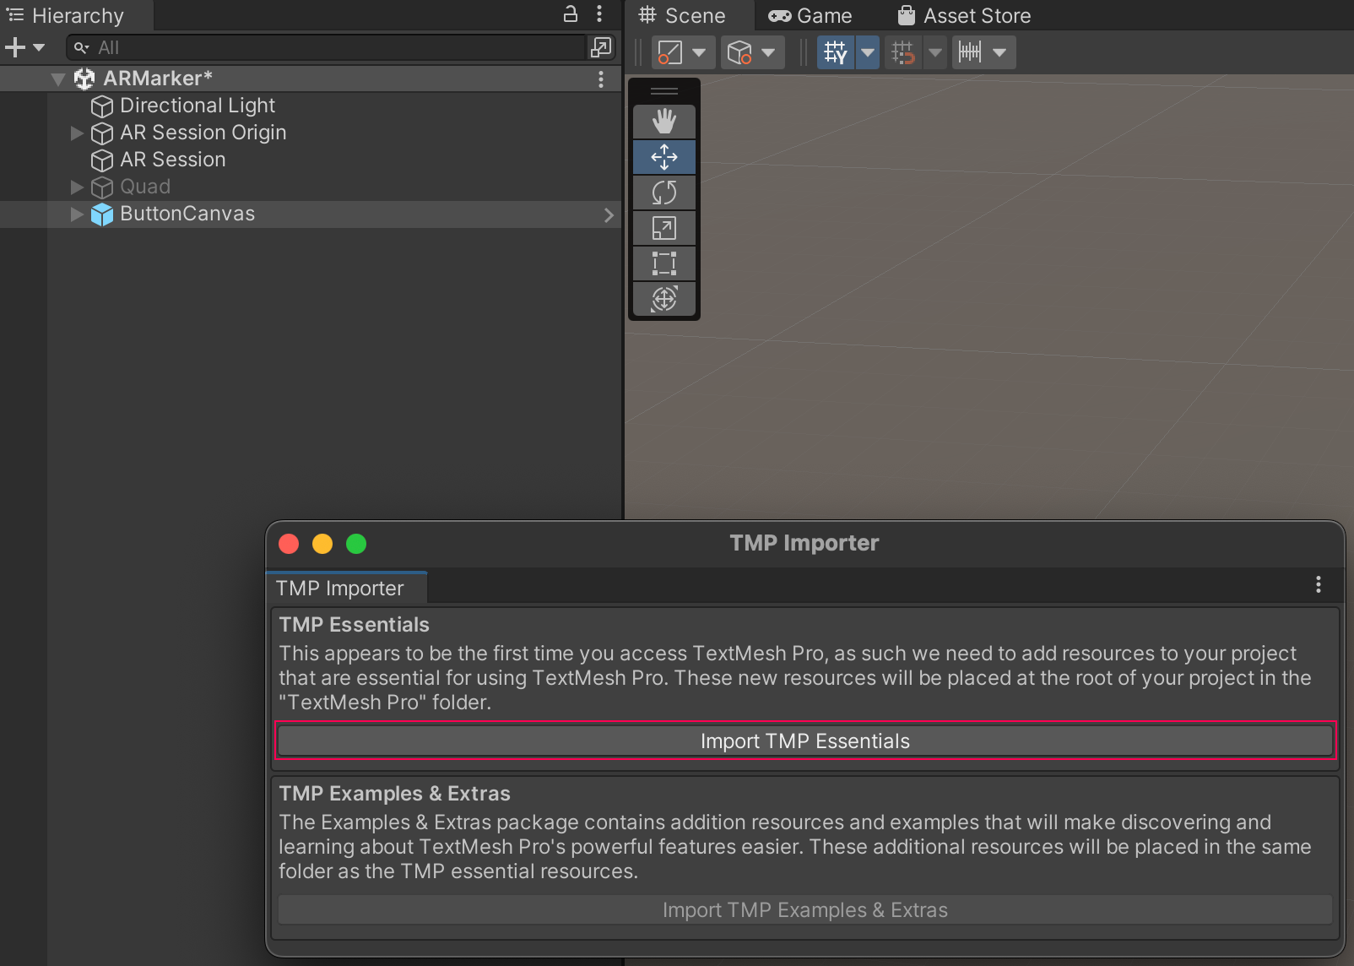Viewport: 1354px width, 966px height.
Task: Select Directional Light in the Hierarchy
Action: pyautogui.click(x=198, y=106)
